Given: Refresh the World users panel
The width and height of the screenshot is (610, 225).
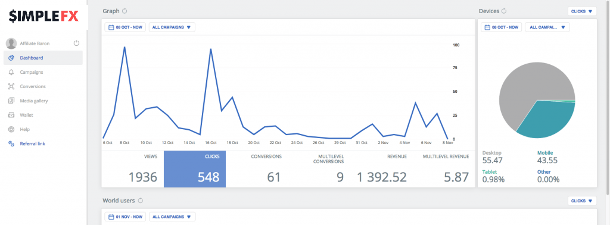Looking at the screenshot, I should coord(141,201).
